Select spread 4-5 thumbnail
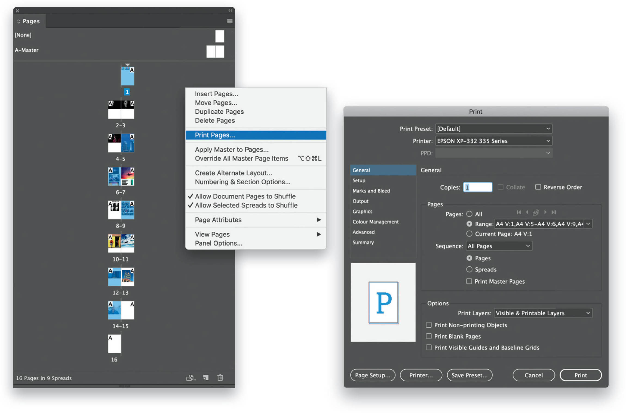 point(121,143)
